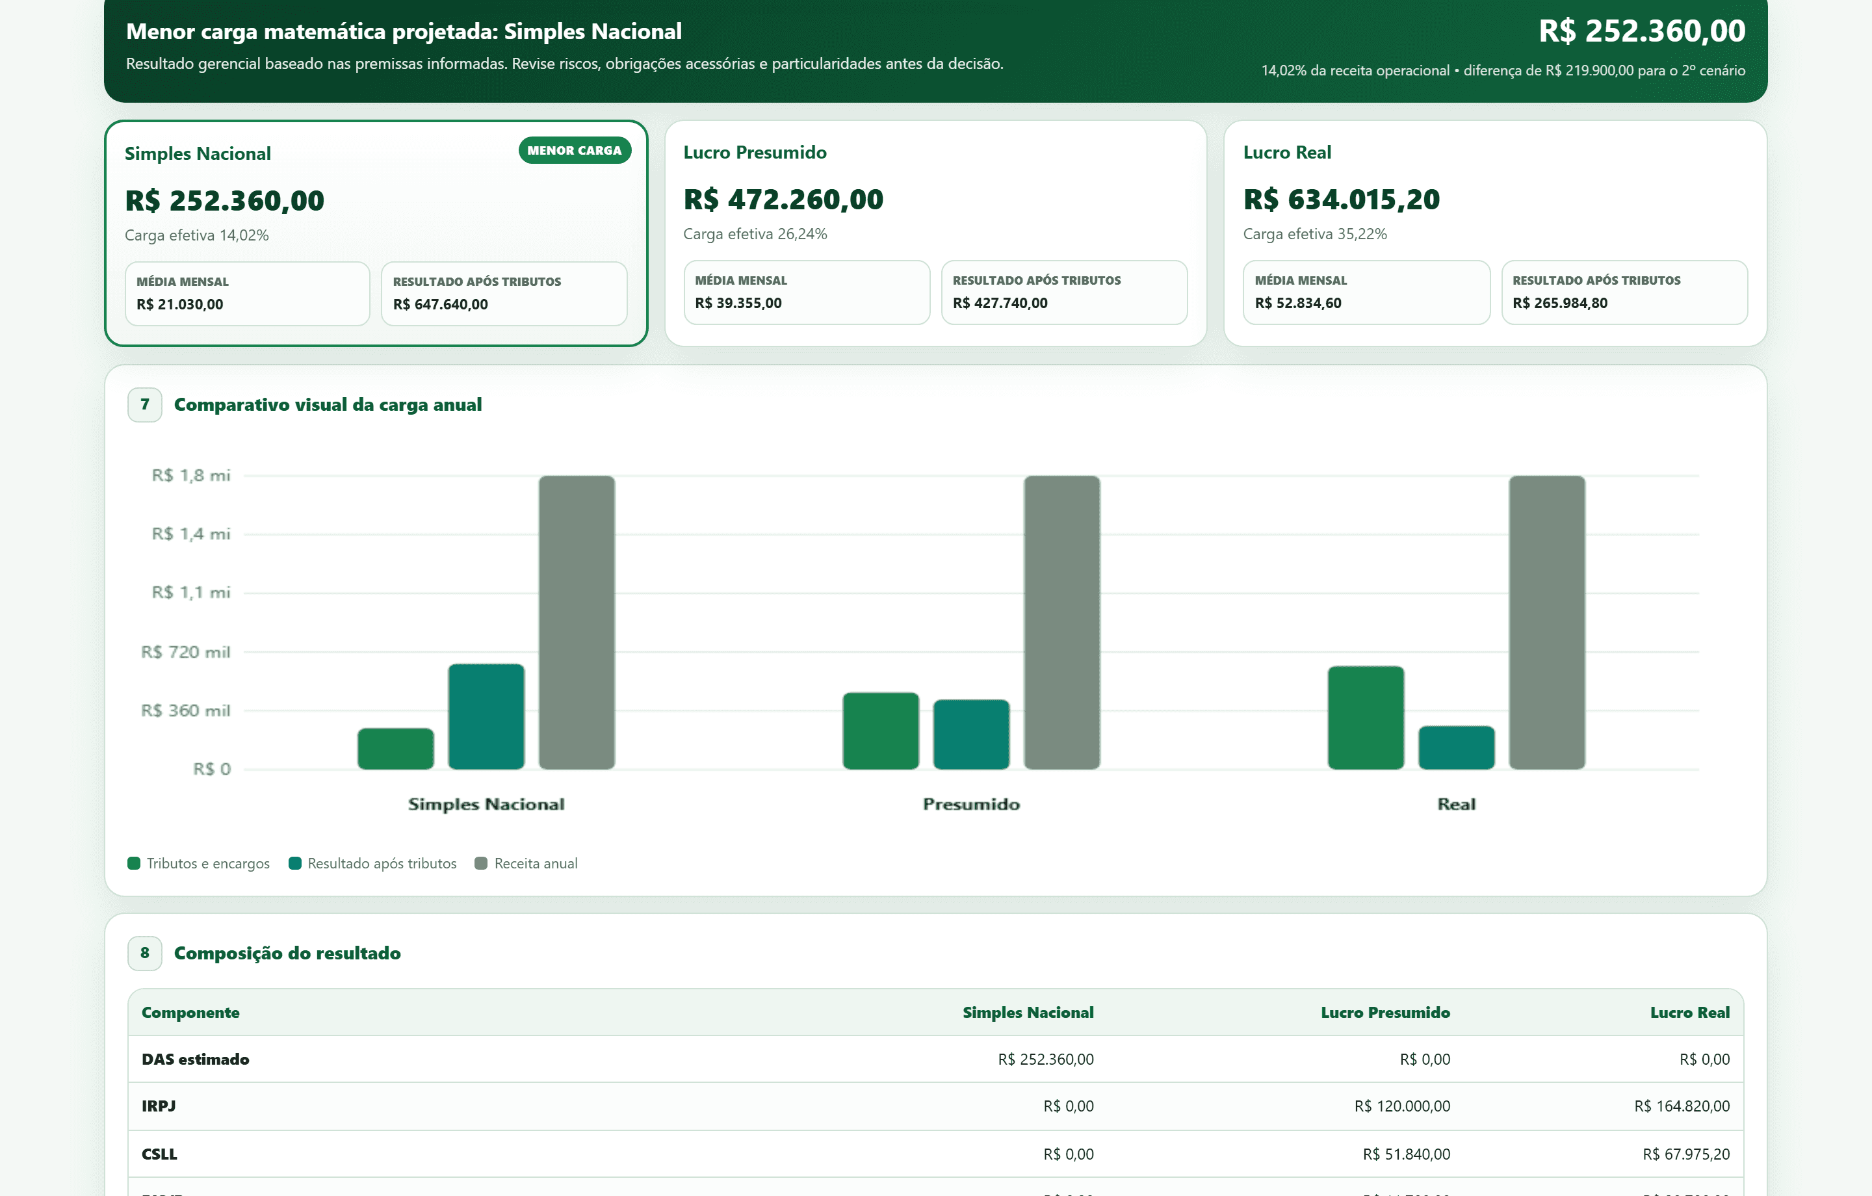The width and height of the screenshot is (1872, 1196).
Task: Toggle Tributos e encargos legend swatch
Action: pos(134,863)
